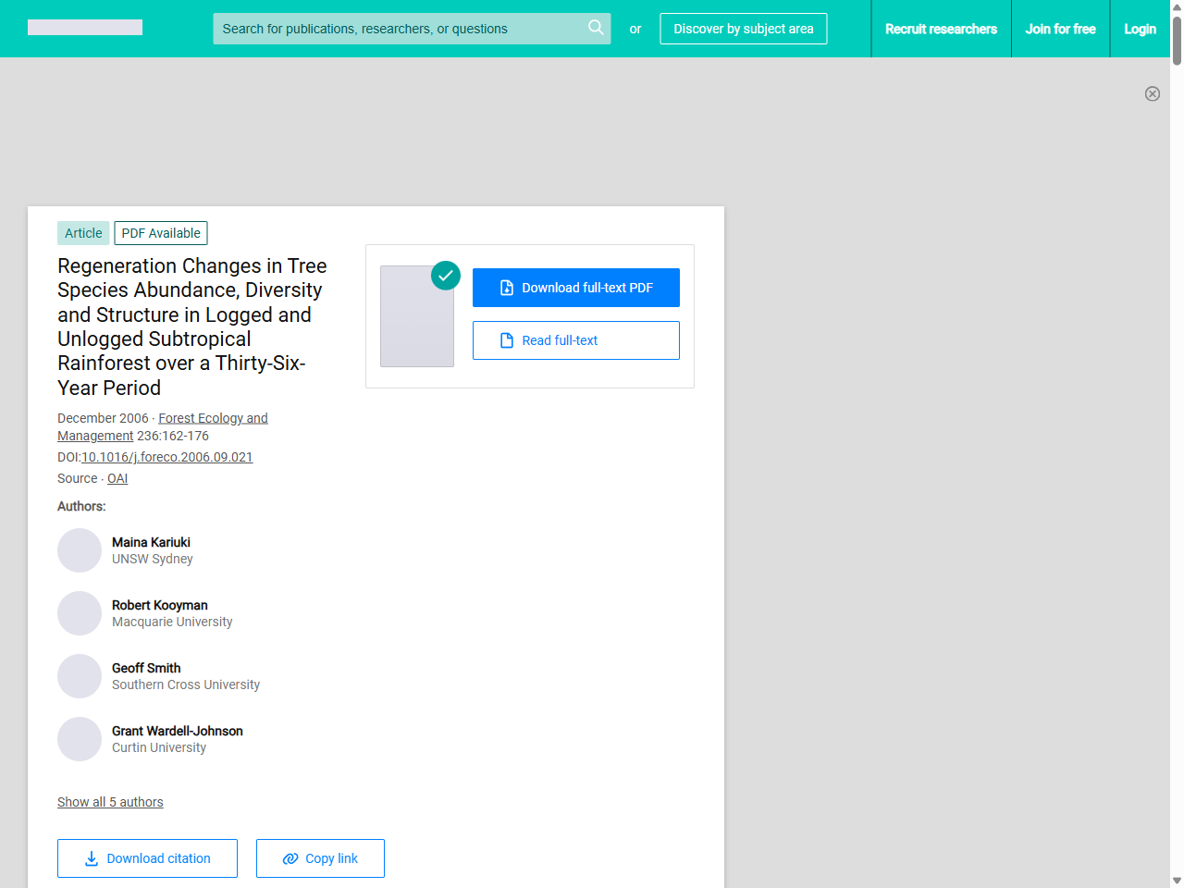Open Recruit researchers menu item
1184x888 pixels.
(x=941, y=29)
